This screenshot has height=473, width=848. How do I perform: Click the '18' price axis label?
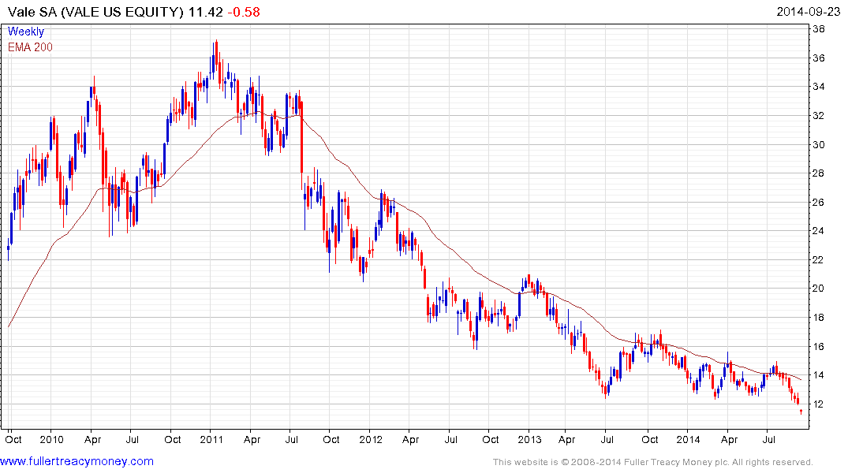pyautogui.click(x=819, y=318)
